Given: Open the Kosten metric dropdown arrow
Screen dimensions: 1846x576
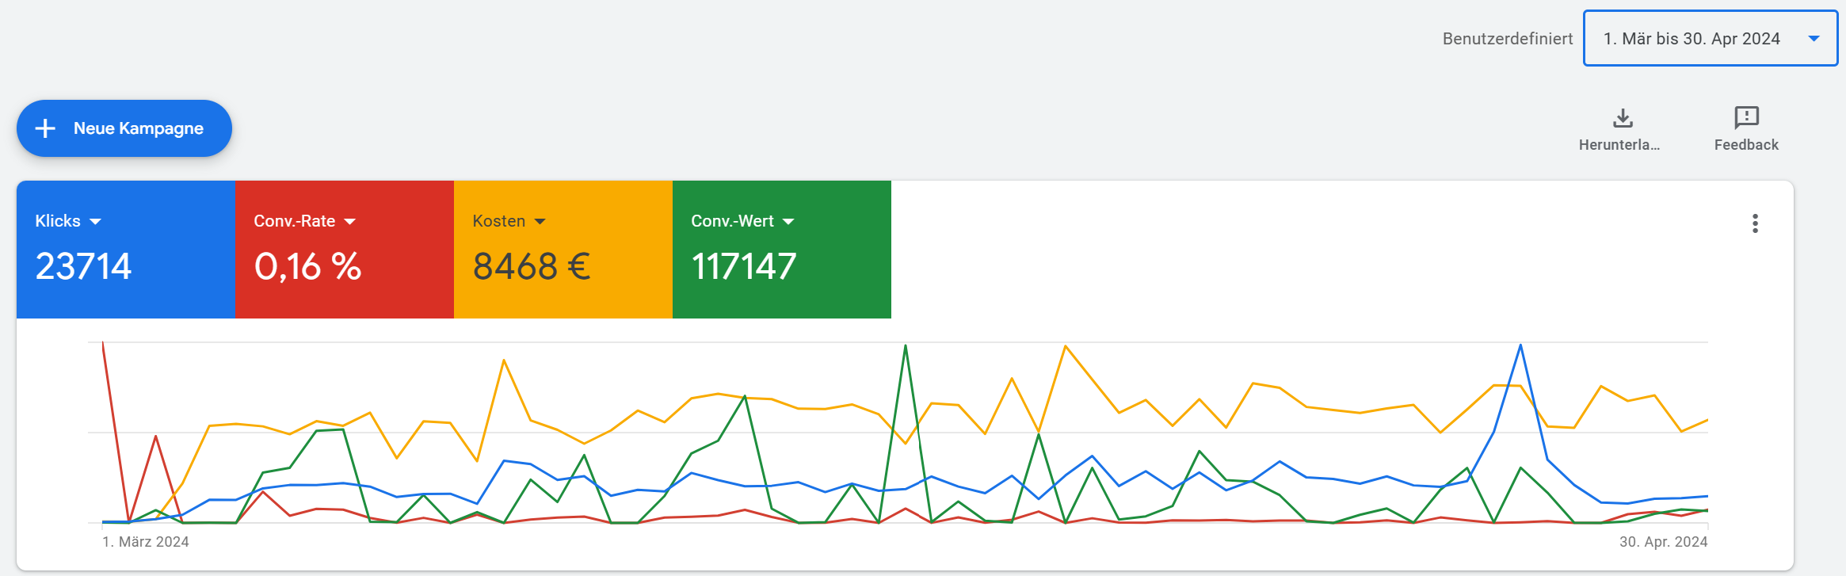Looking at the screenshot, I should point(540,222).
